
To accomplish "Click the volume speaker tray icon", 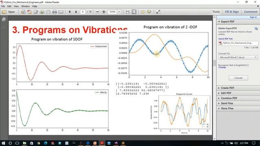I will pyautogui.click(x=236, y=143).
